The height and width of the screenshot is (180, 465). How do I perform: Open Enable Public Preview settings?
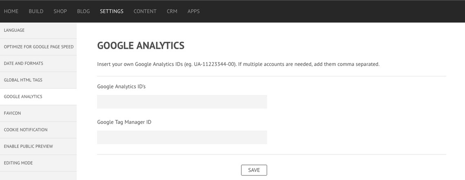click(38, 146)
